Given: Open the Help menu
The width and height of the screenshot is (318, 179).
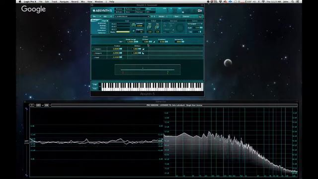Looking at the screenshot, I should pyautogui.click(x=112, y=1).
